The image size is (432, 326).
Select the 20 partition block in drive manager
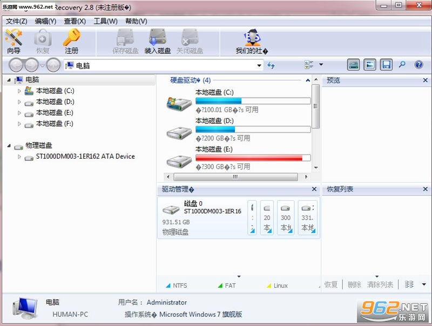267,218
